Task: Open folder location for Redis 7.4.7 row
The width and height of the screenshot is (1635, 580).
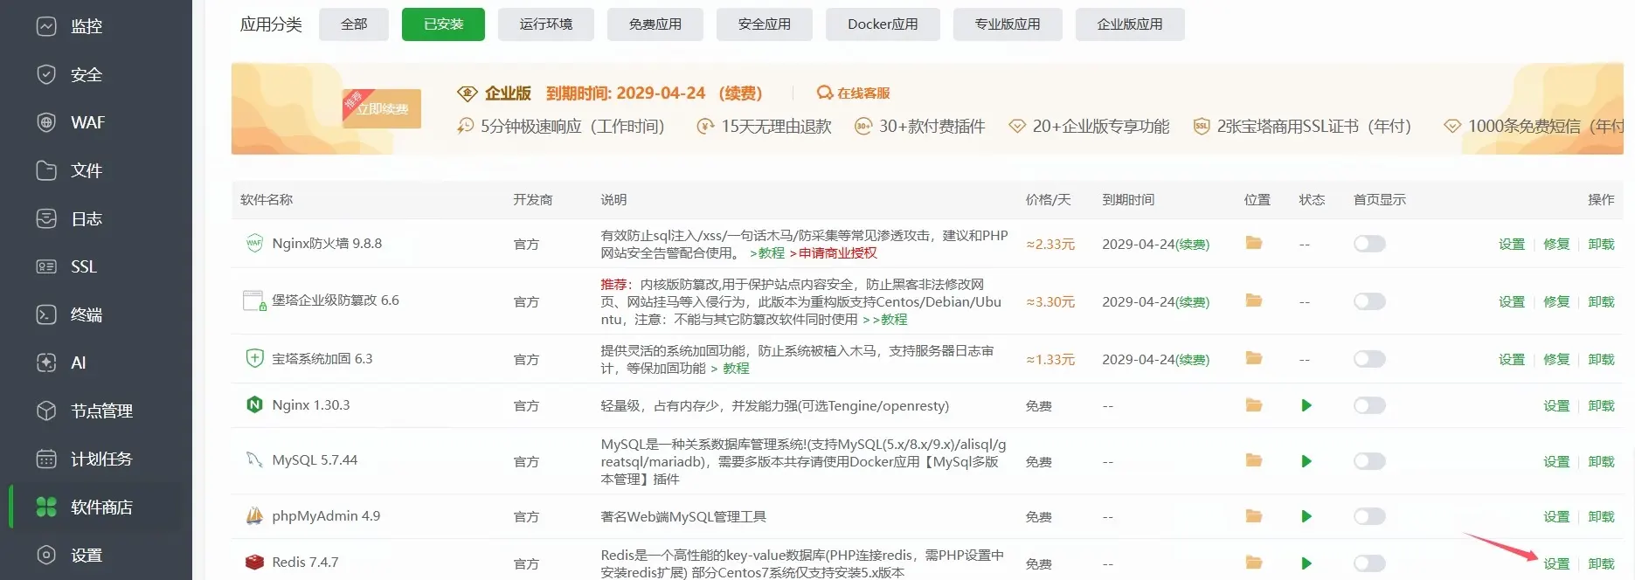Action: (1254, 563)
